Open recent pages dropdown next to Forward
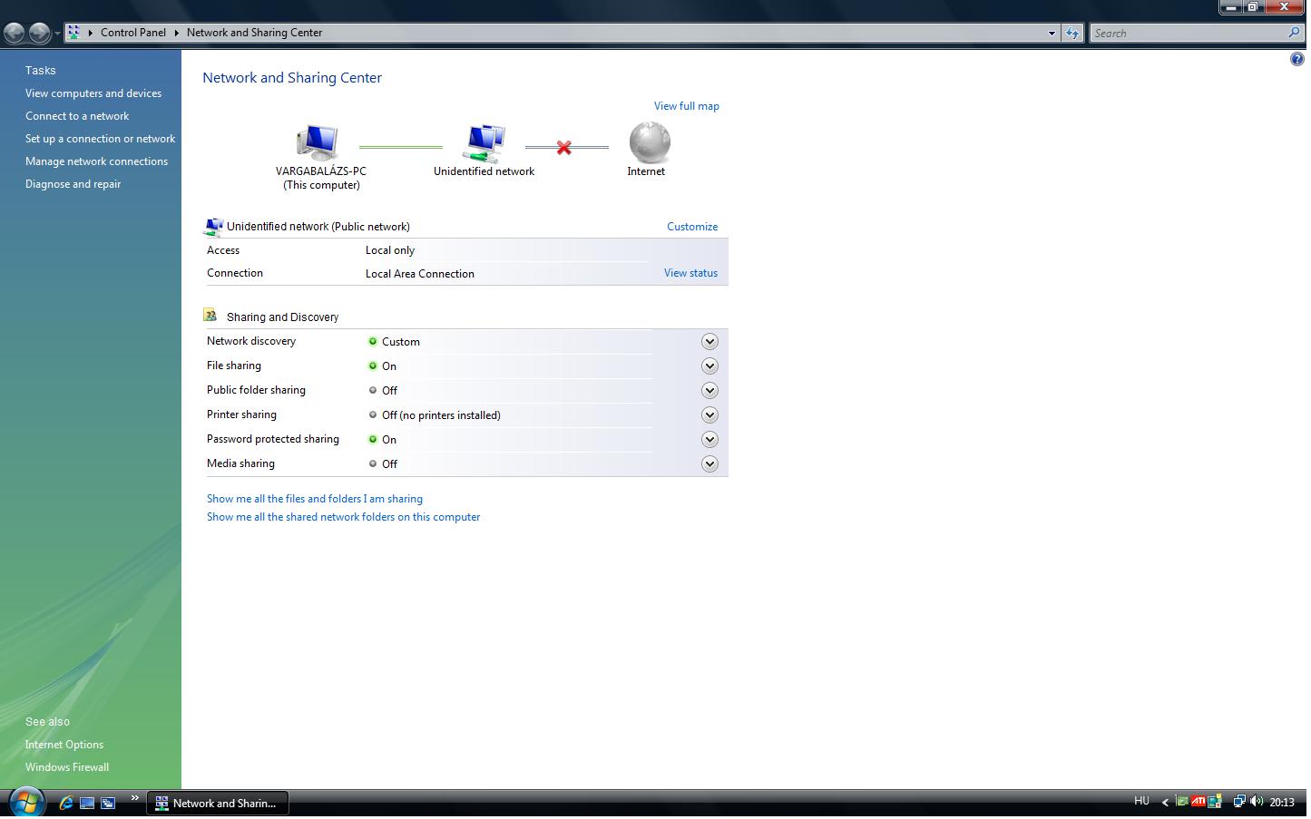The image size is (1311, 819). pos(57,34)
